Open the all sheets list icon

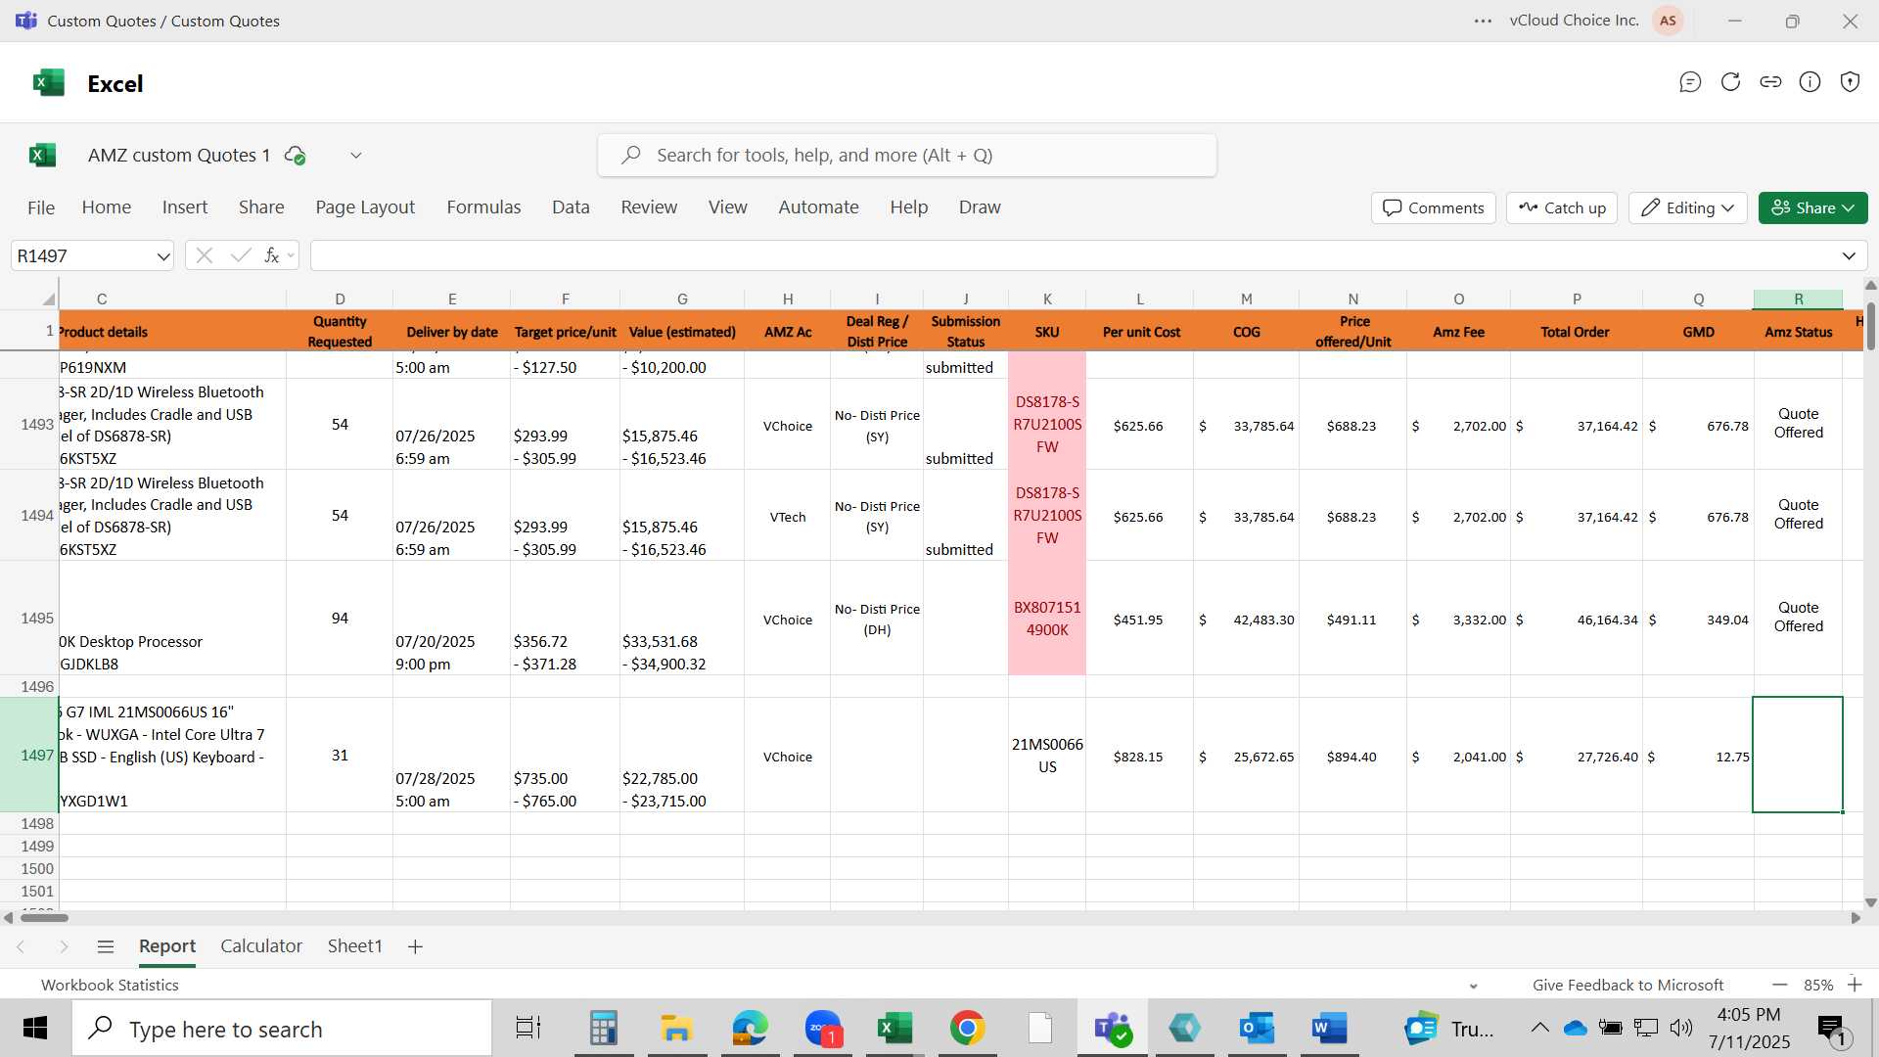pos(106,946)
